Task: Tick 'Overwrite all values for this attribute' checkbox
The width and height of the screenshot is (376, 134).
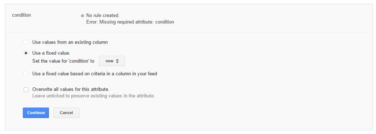Action: pos(26,90)
